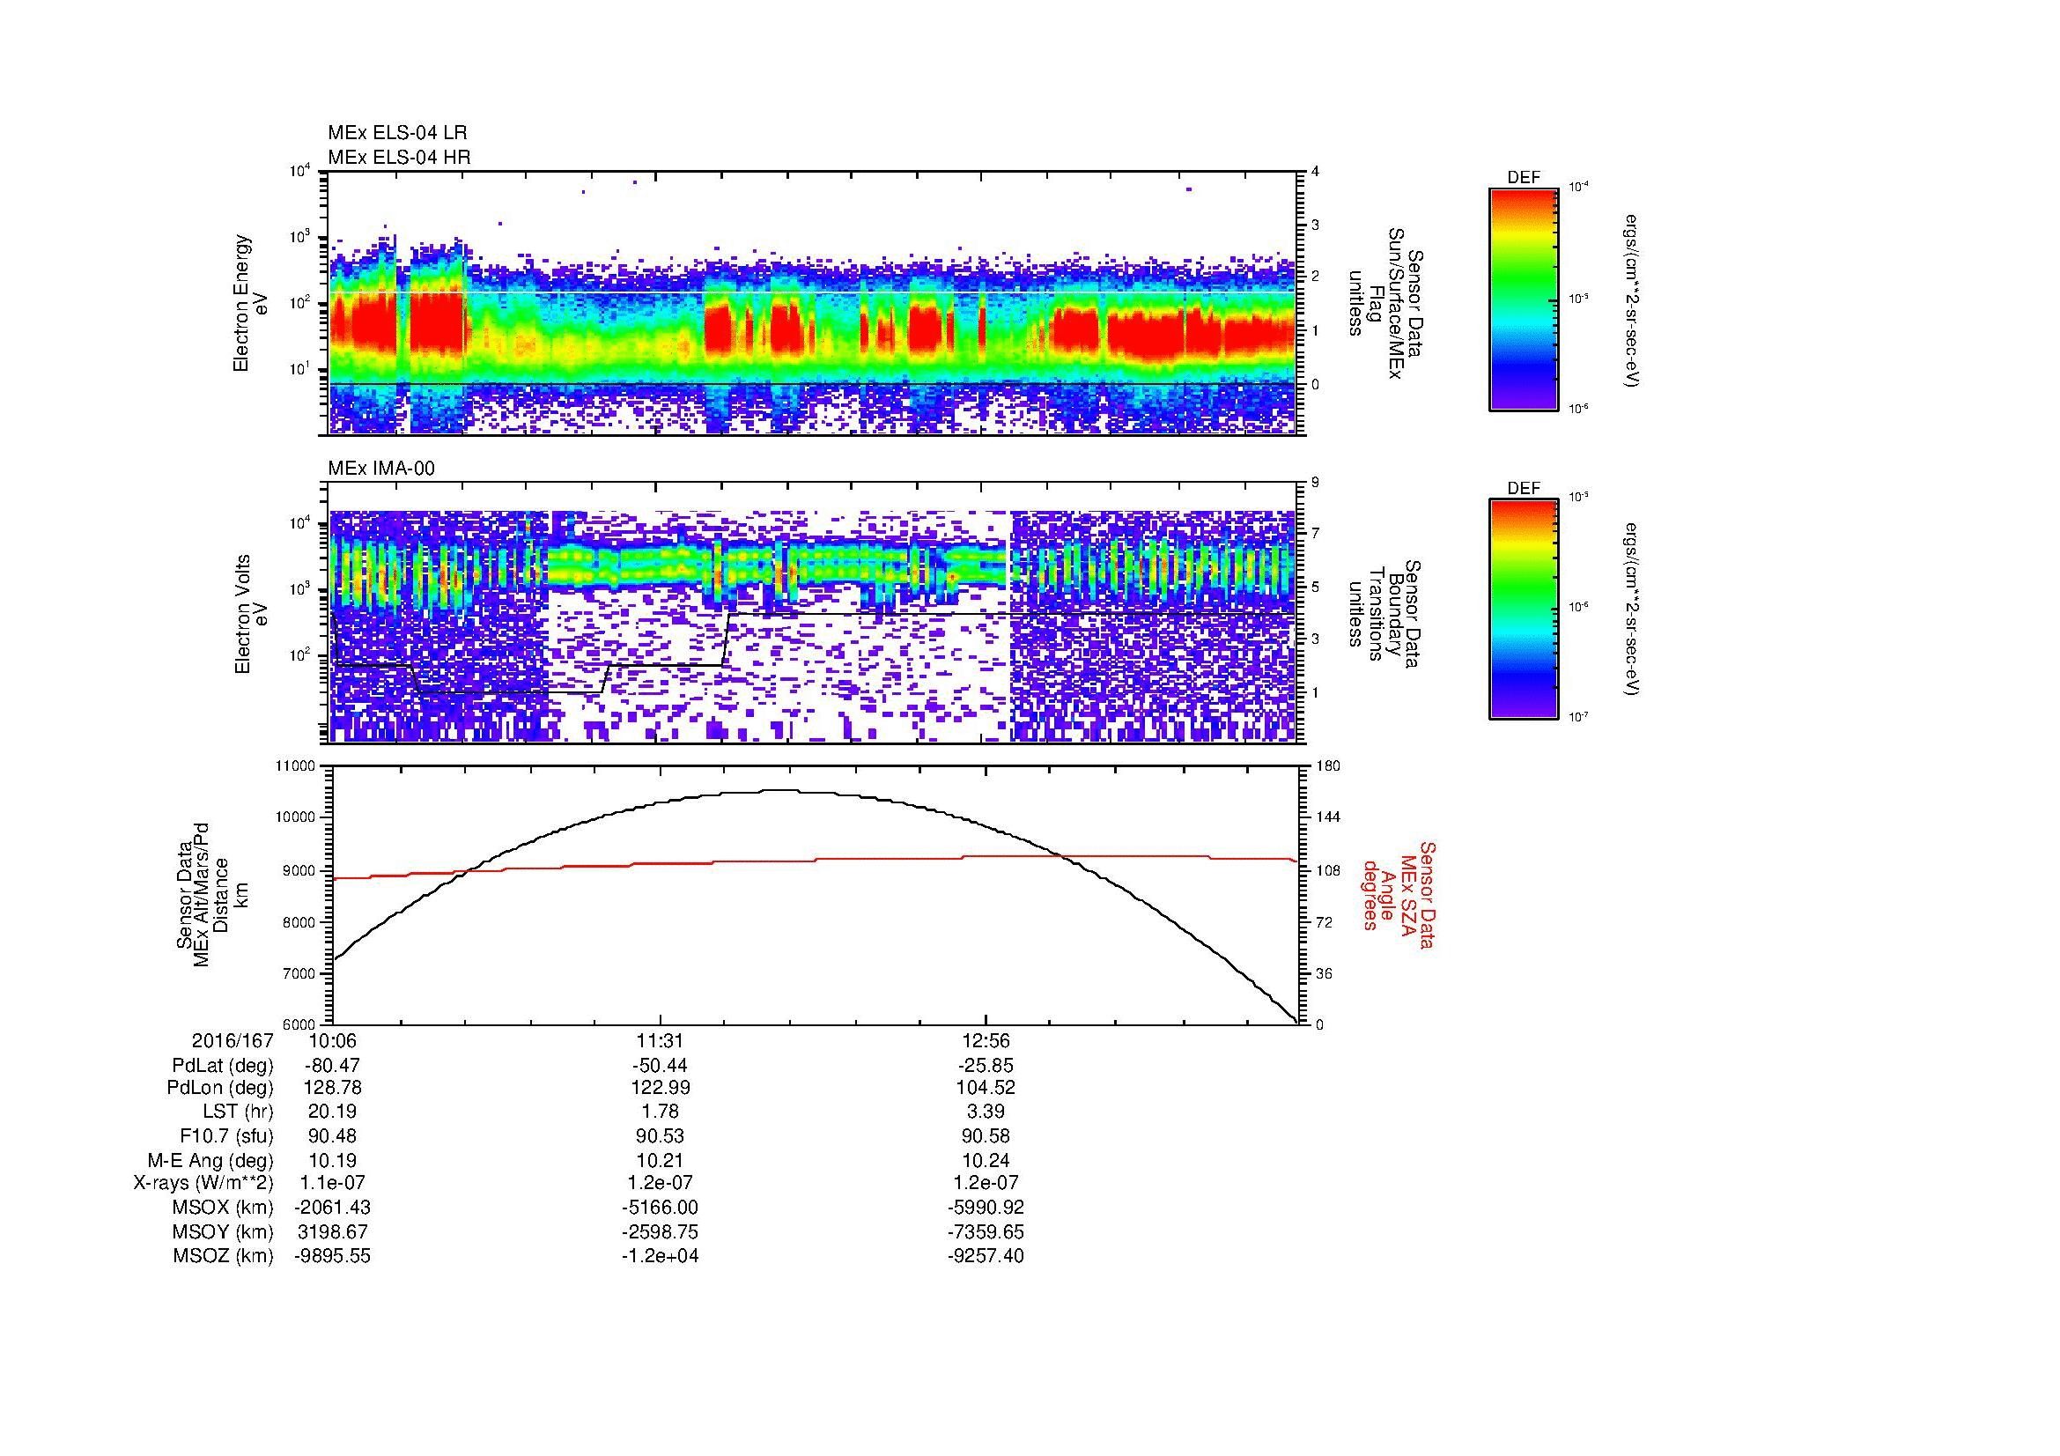Click the MEx ELS-04 LR title
The width and height of the screenshot is (2060, 1456).
pyautogui.click(x=397, y=133)
